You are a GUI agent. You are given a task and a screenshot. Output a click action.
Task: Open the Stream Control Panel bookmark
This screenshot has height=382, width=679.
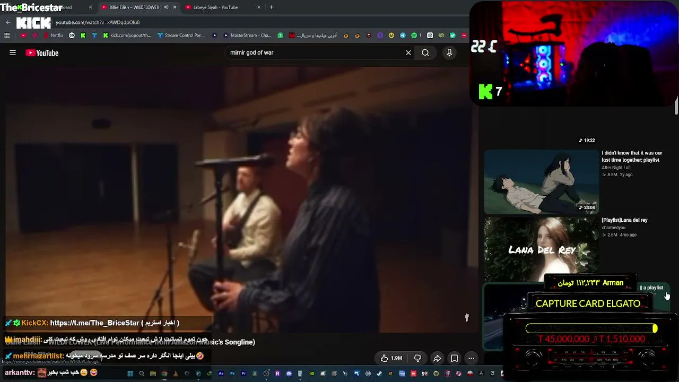coord(181,36)
